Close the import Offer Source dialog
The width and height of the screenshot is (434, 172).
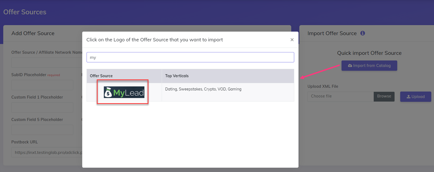pos(292,40)
